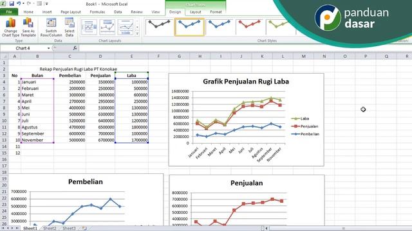Viewport: 412px width, 231px height.
Task: Click the Insert Function fx icon
Action: (75, 48)
